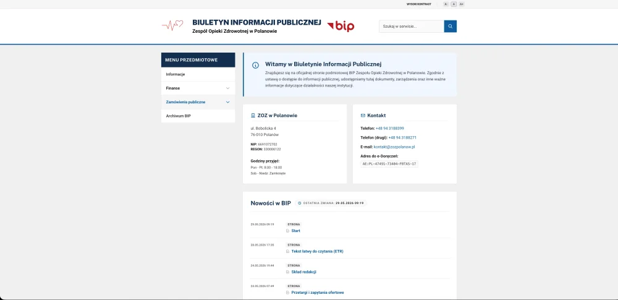Click the REGON number 330006122

[271, 149]
